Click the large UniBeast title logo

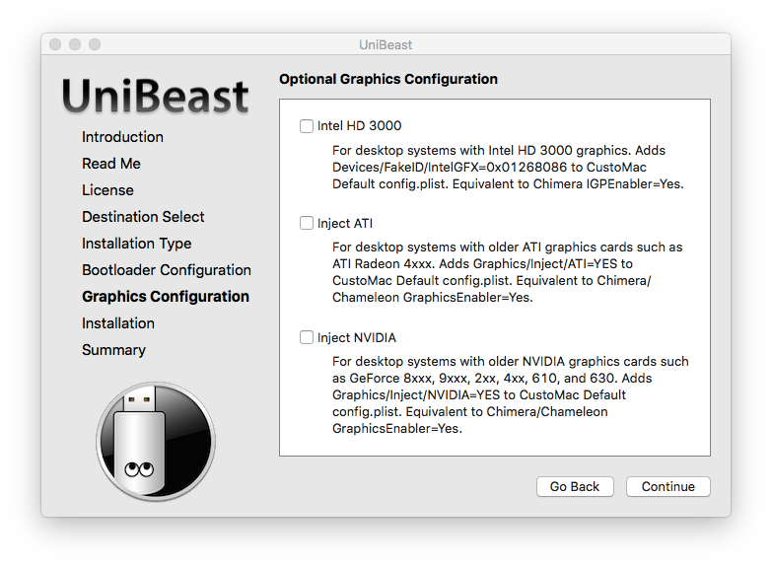pos(156,96)
